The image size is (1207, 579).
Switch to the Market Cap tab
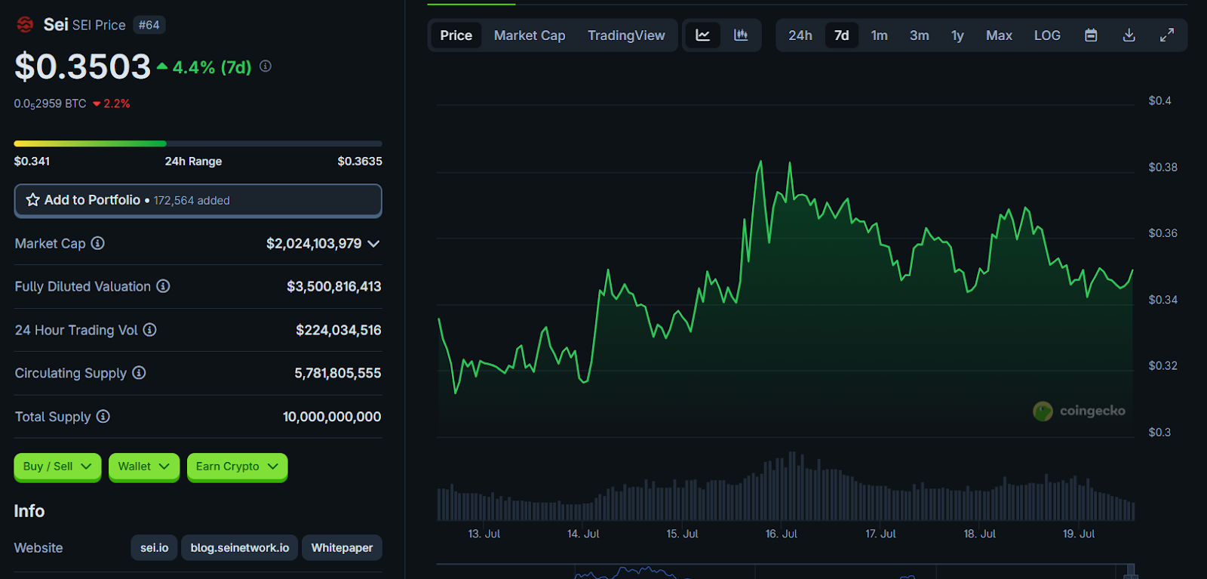[x=530, y=35]
